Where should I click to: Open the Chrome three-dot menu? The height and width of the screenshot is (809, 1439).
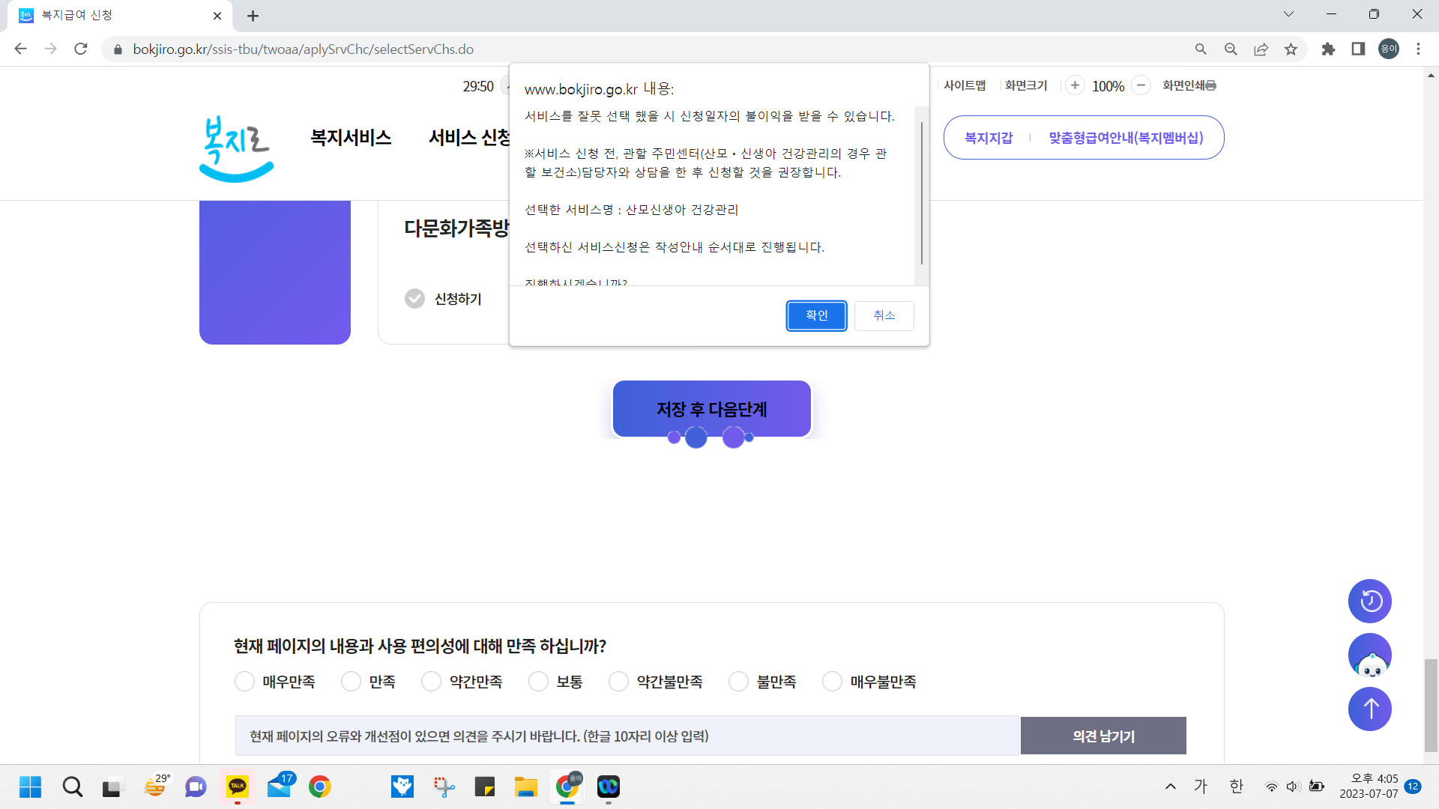click(1418, 49)
